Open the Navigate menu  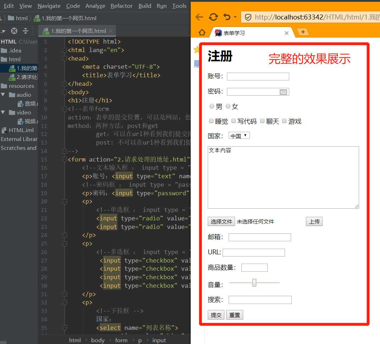49,6
